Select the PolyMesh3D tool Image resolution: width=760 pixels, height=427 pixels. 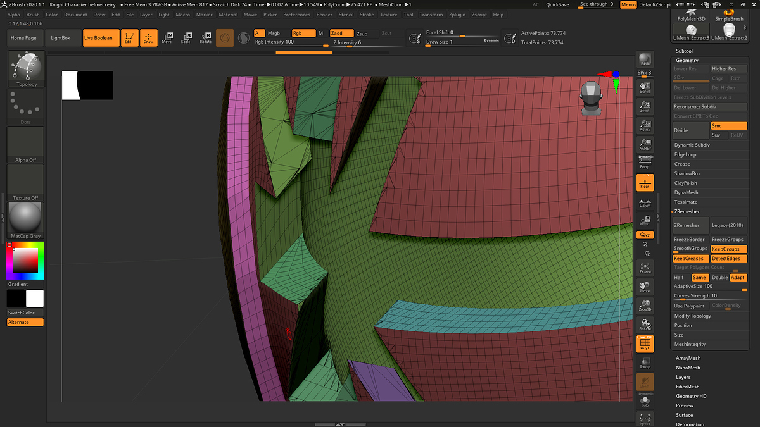[x=691, y=15]
